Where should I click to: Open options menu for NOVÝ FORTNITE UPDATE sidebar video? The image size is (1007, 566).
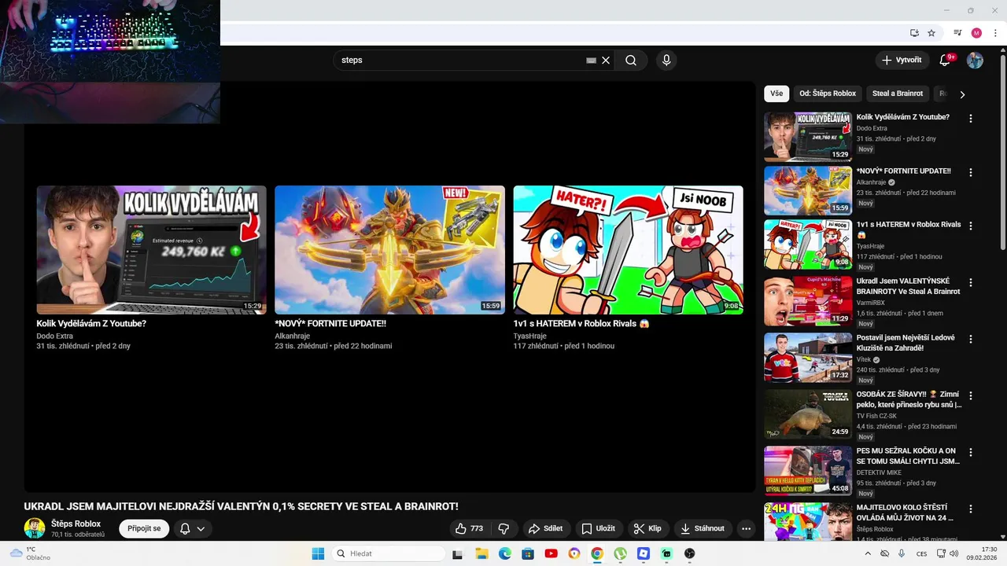[970, 172]
